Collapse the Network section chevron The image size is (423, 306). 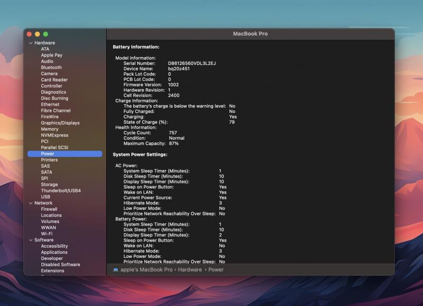[31, 203]
